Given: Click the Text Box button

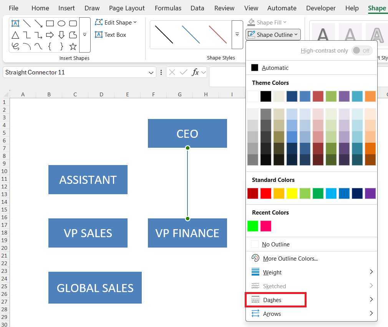Looking at the screenshot, I should (x=111, y=35).
